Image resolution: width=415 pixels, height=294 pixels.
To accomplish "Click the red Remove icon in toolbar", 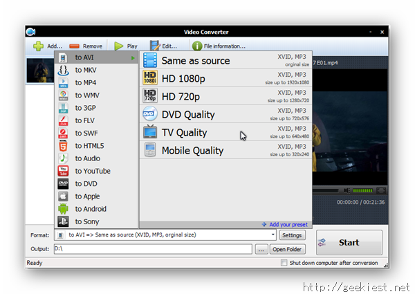I will (74, 46).
